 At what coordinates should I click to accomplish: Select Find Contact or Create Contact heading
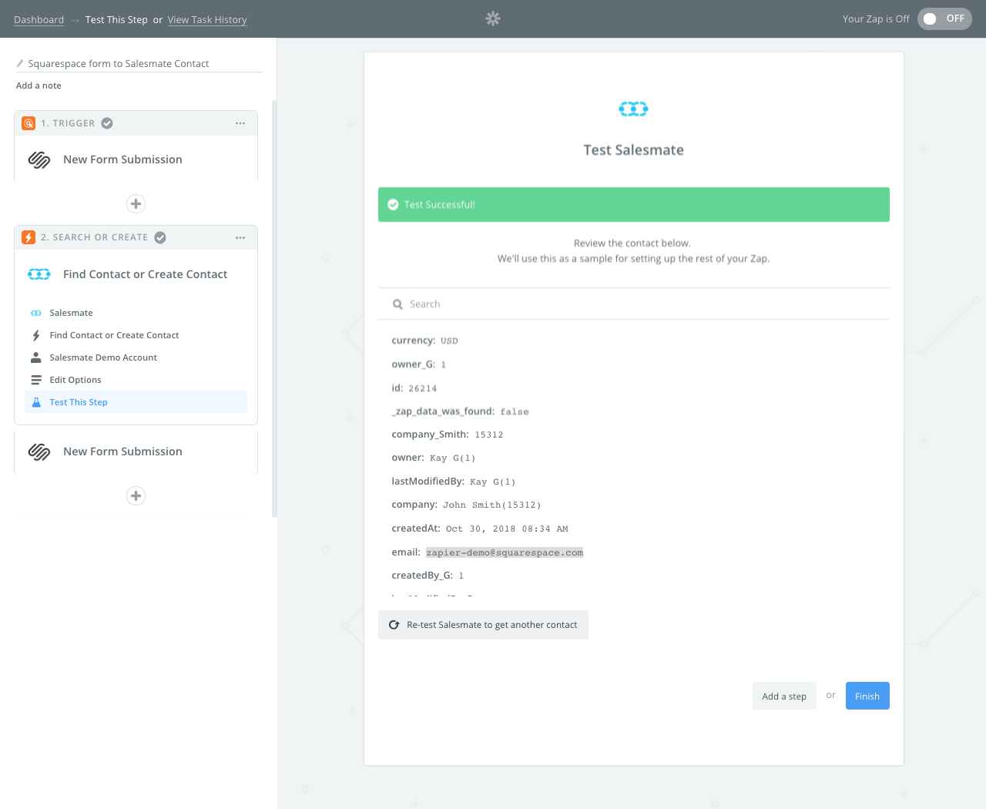145,274
